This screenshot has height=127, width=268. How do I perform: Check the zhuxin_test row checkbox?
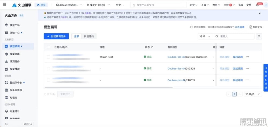48,57
